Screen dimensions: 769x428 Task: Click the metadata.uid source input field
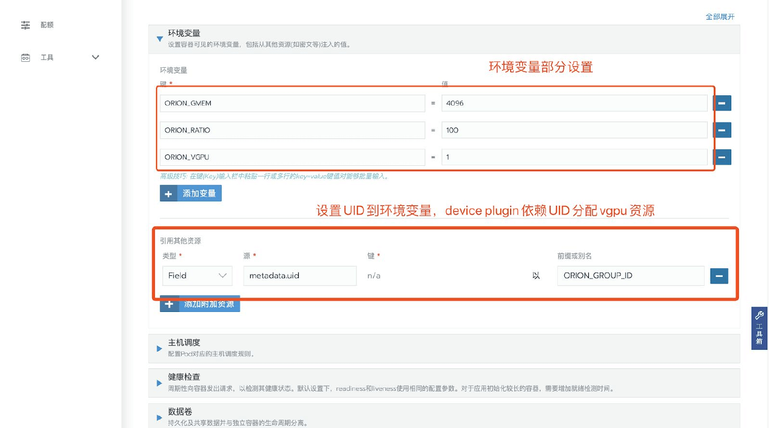coord(300,276)
